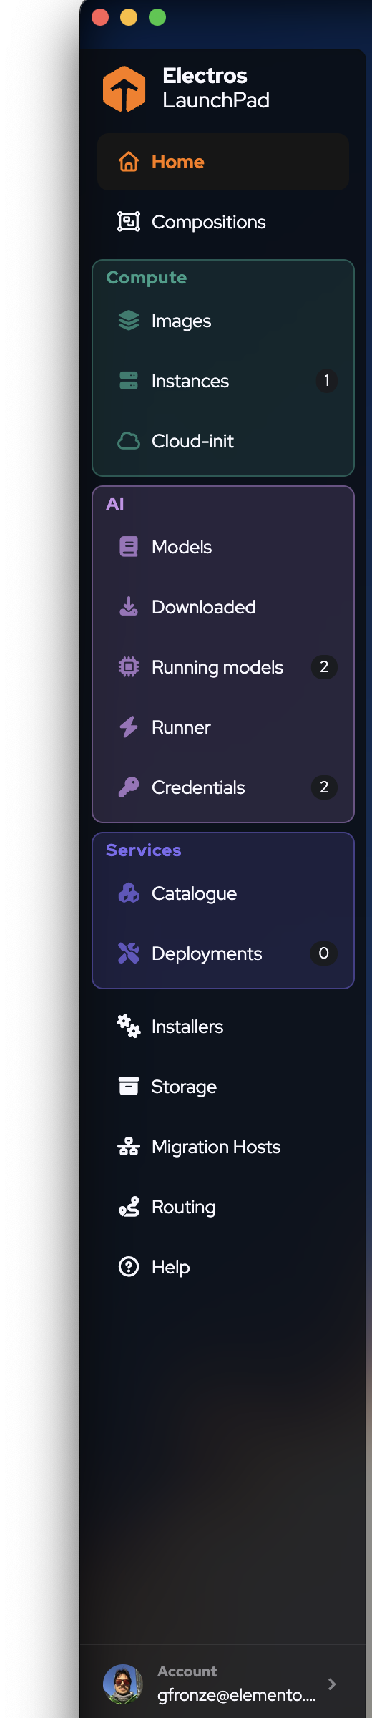Click the Migration Hosts network icon
This screenshot has height=1718, width=372.
click(x=129, y=1147)
